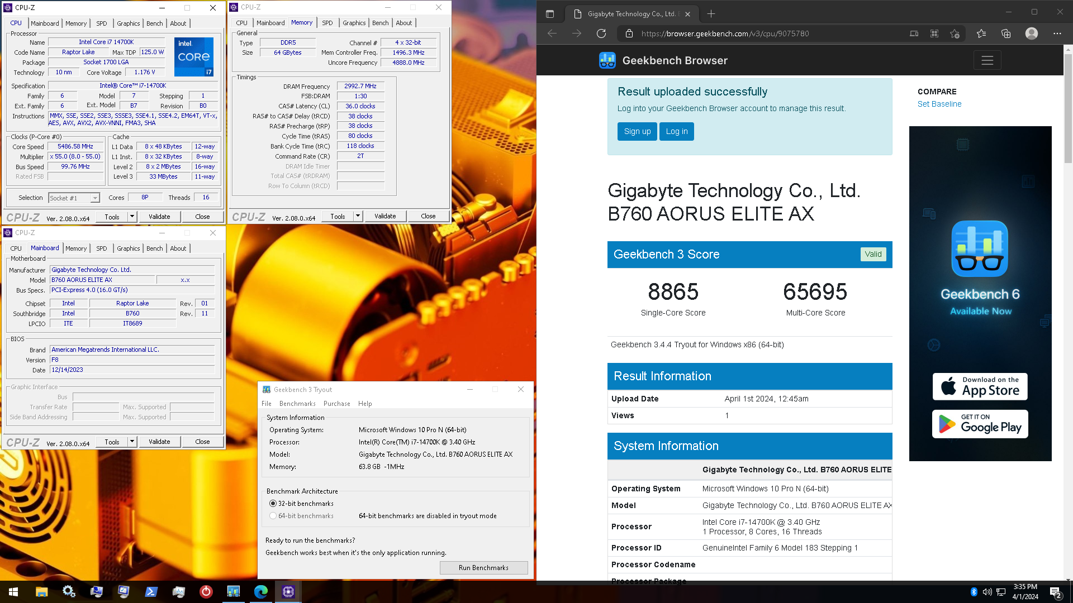
Task: Open the Socket #1 selection dropdown
Action: tap(74, 198)
